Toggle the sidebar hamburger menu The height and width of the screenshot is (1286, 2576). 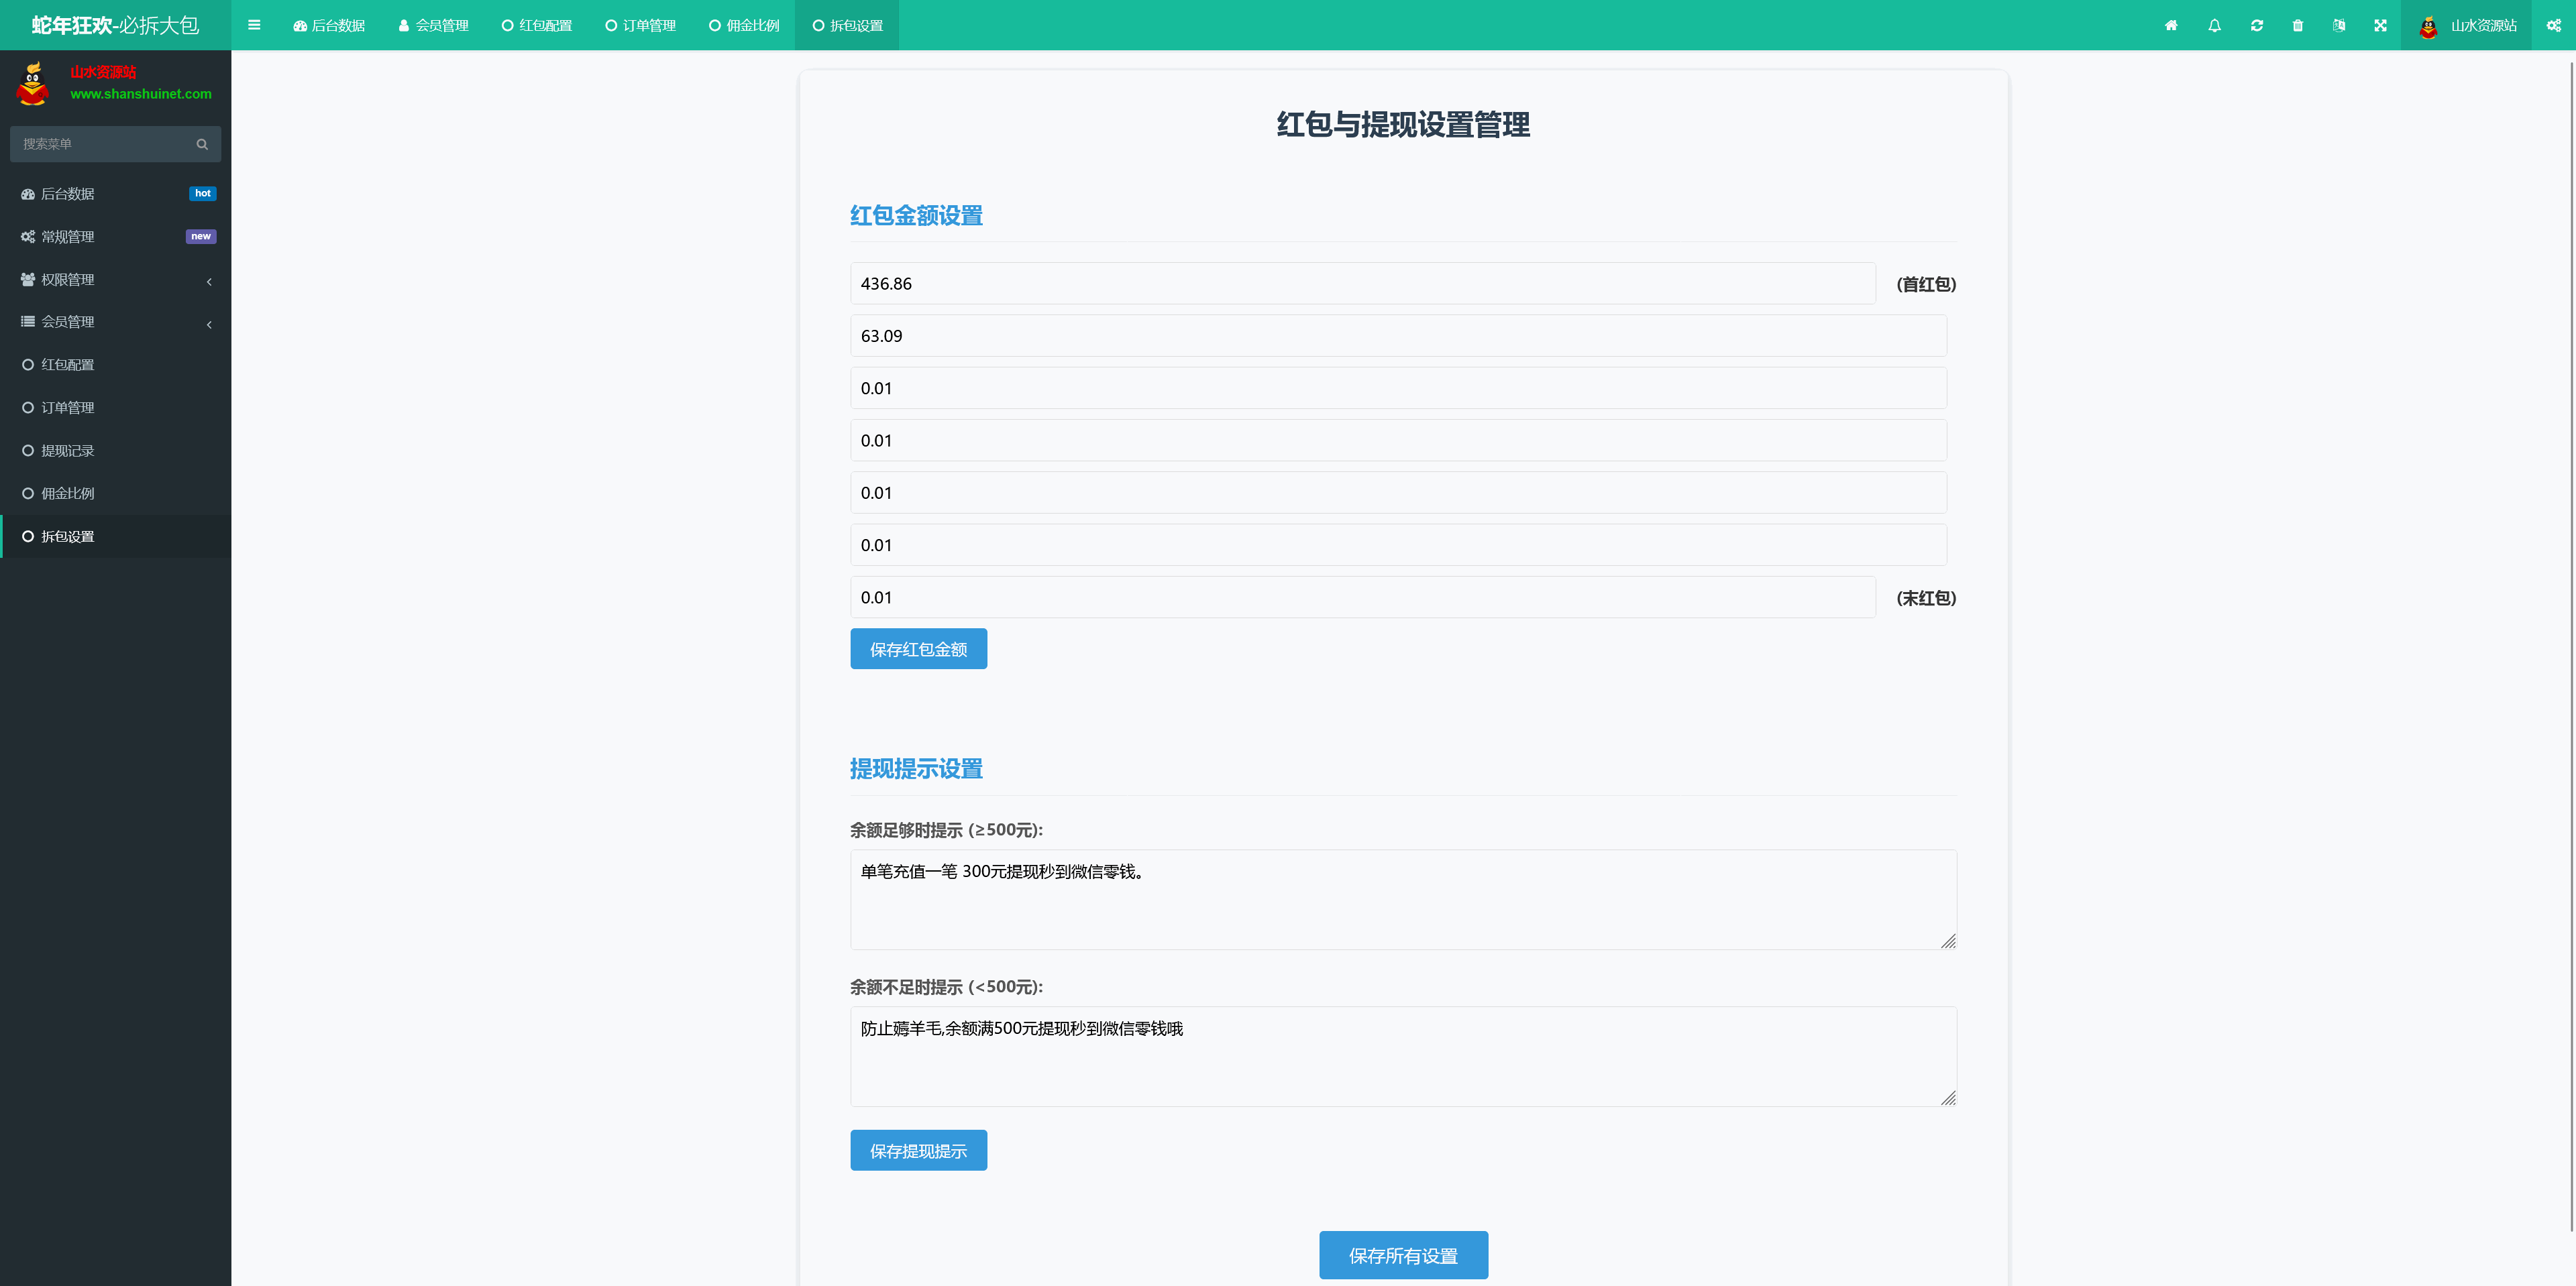click(253, 25)
